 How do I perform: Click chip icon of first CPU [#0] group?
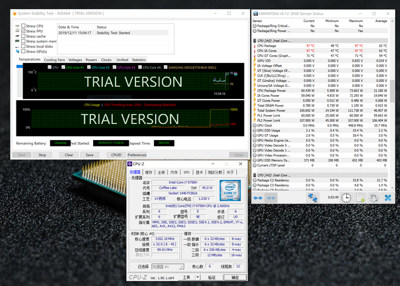coord(255,41)
